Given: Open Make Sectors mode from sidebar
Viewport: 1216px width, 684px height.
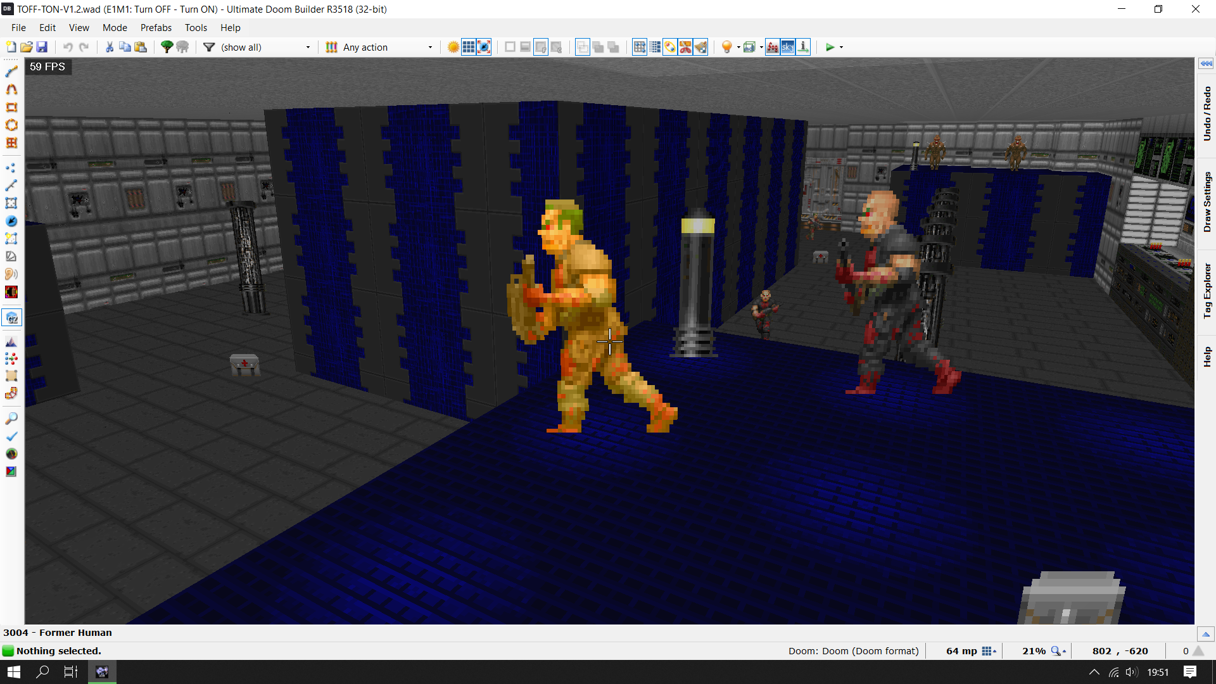Looking at the screenshot, I should pos(11,239).
